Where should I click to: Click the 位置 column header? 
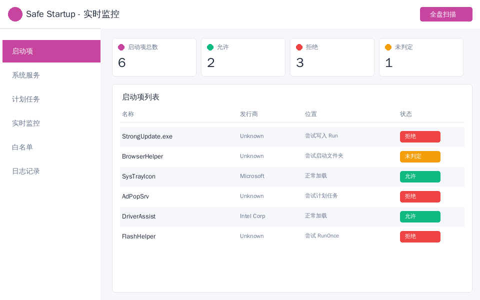coord(310,114)
